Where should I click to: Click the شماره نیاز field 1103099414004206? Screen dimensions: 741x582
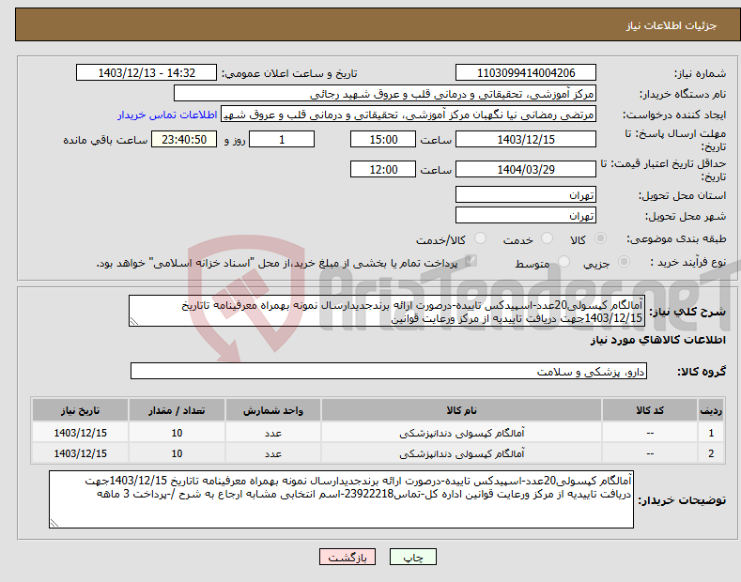click(526, 73)
